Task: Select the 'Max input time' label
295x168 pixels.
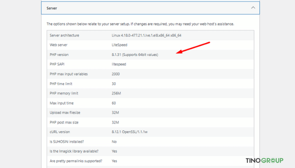Action: pyautogui.click(x=62, y=103)
